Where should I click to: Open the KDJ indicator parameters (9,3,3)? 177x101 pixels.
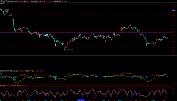pyautogui.click(x=9, y=85)
